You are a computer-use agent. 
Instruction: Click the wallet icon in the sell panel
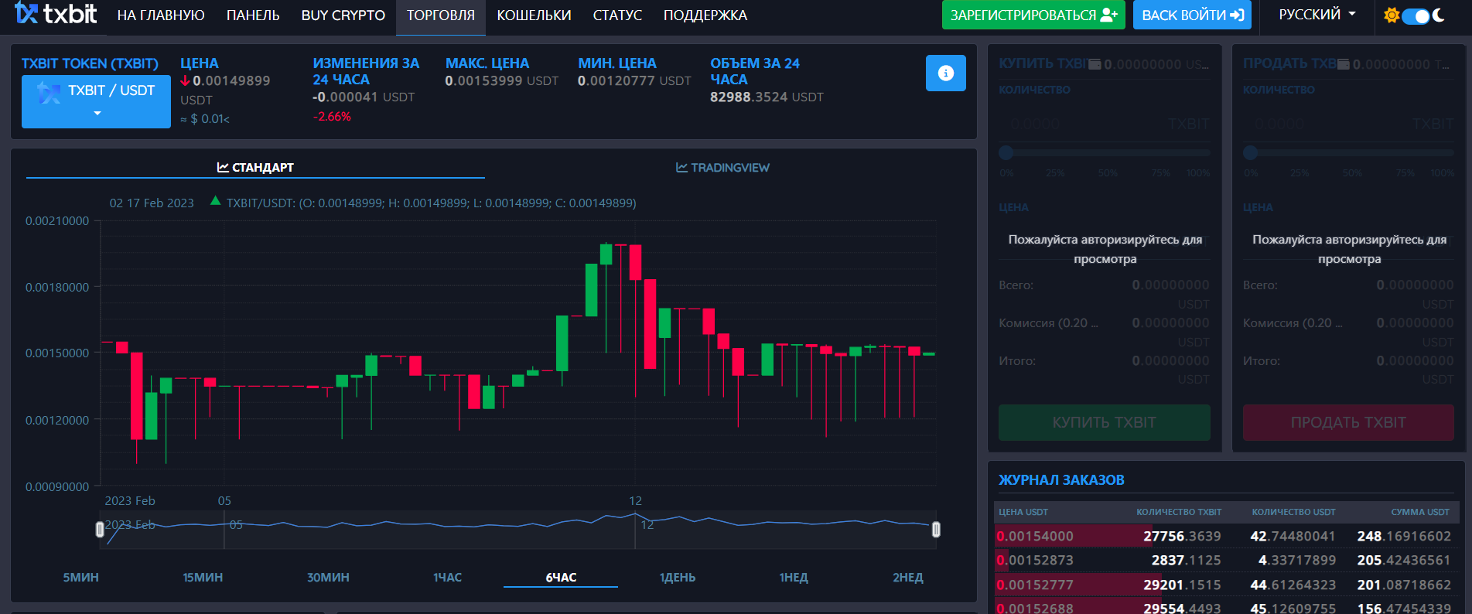(x=1344, y=64)
